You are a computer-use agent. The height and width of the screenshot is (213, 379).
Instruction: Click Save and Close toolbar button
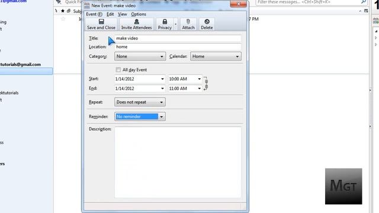tap(101, 24)
